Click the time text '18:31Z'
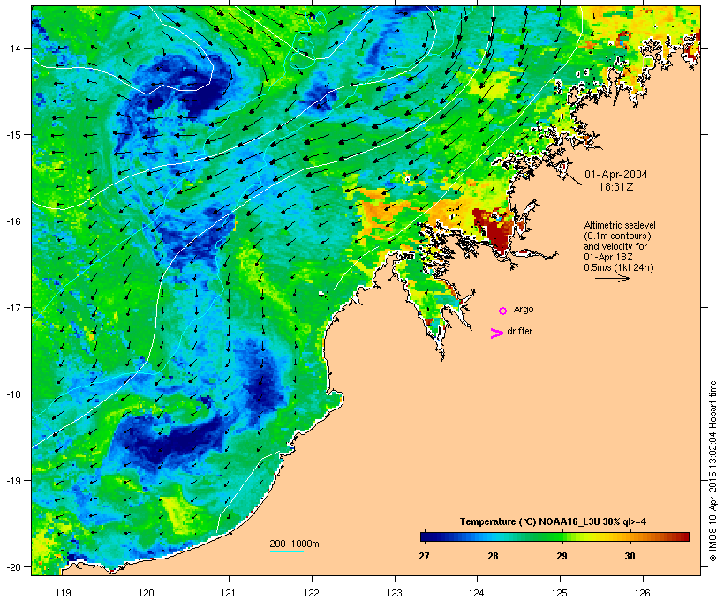Screen dimensions: 724x600 [616, 187]
